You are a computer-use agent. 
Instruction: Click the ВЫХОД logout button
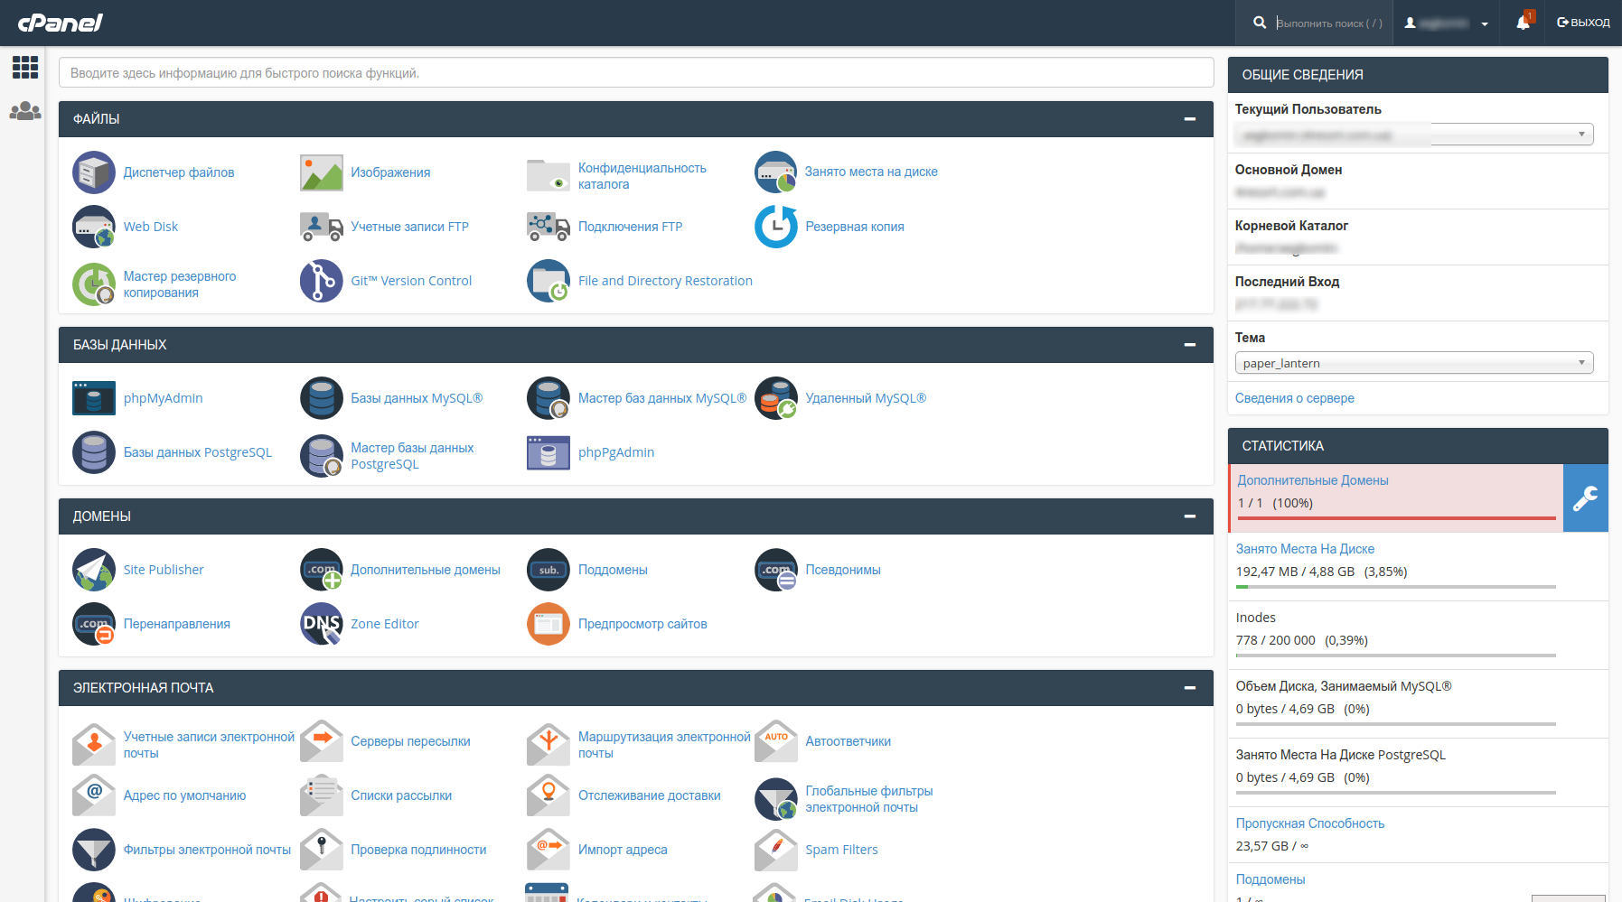1583,23
